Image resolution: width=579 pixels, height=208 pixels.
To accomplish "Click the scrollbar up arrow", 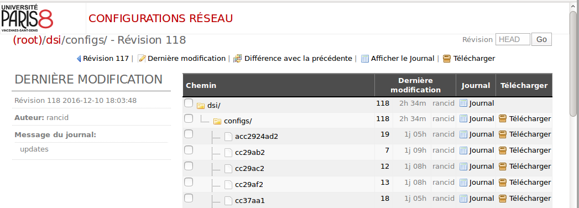I will click(573, 6).
